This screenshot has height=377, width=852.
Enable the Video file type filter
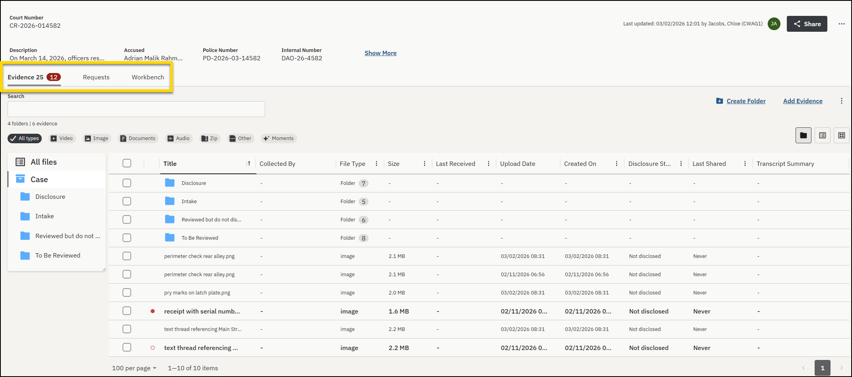click(62, 138)
